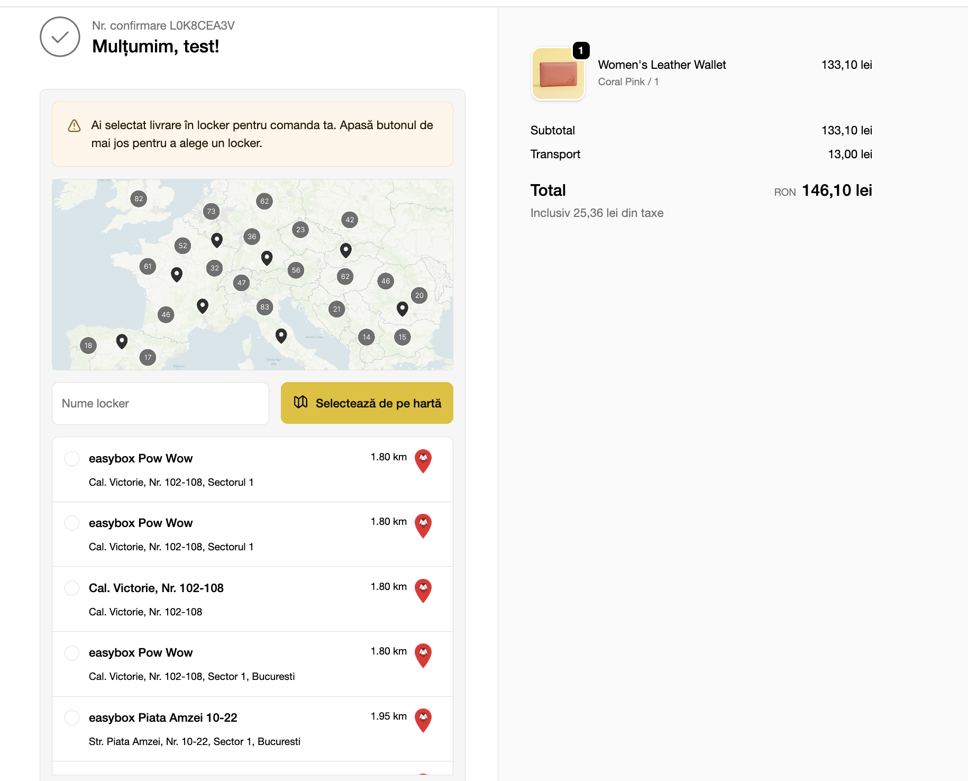
Task: Click the black pin next to cluster 20
Action: point(403,309)
